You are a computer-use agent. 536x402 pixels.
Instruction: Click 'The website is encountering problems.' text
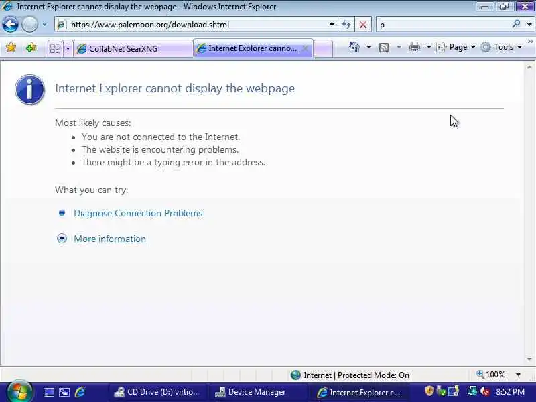(160, 149)
